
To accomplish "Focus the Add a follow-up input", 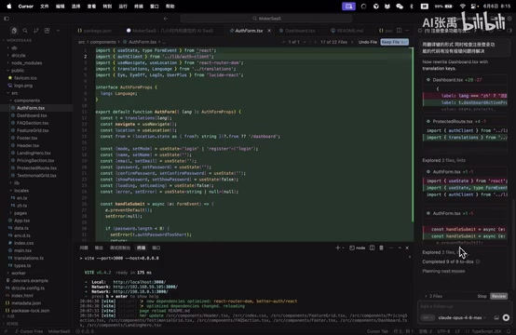I will click(464, 306).
